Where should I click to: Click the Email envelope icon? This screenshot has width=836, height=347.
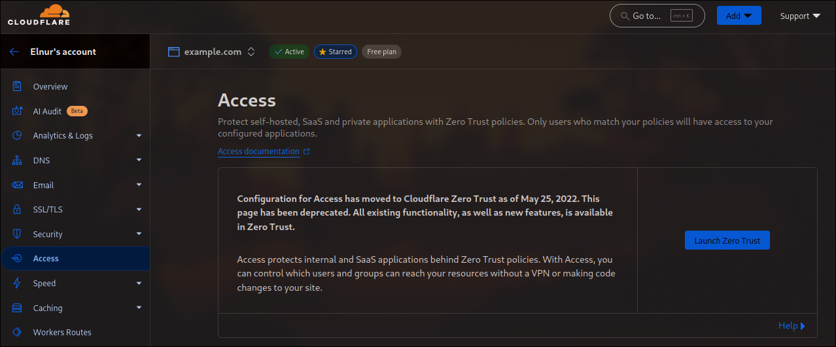point(18,186)
